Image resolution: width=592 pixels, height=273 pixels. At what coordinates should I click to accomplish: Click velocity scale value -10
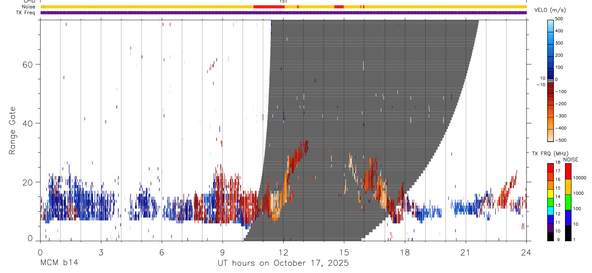click(x=540, y=85)
